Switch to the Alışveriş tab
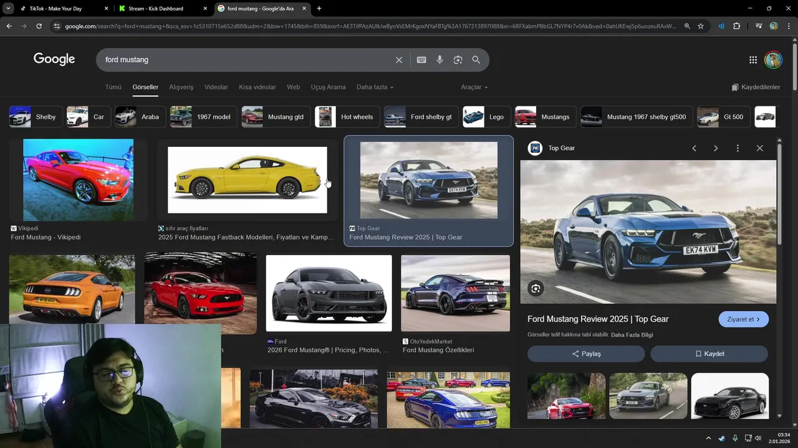The width and height of the screenshot is (798, 448). click(181, 87)
